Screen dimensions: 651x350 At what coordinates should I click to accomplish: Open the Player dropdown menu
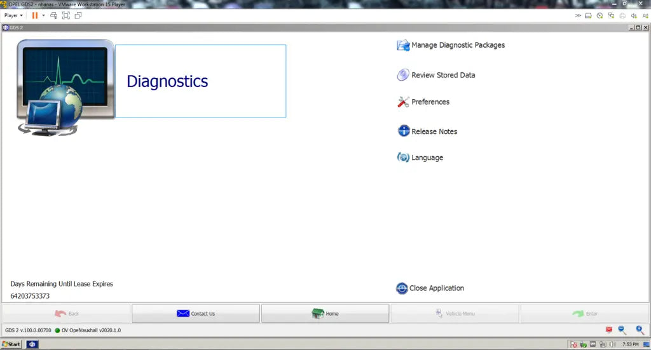(13, 15)
